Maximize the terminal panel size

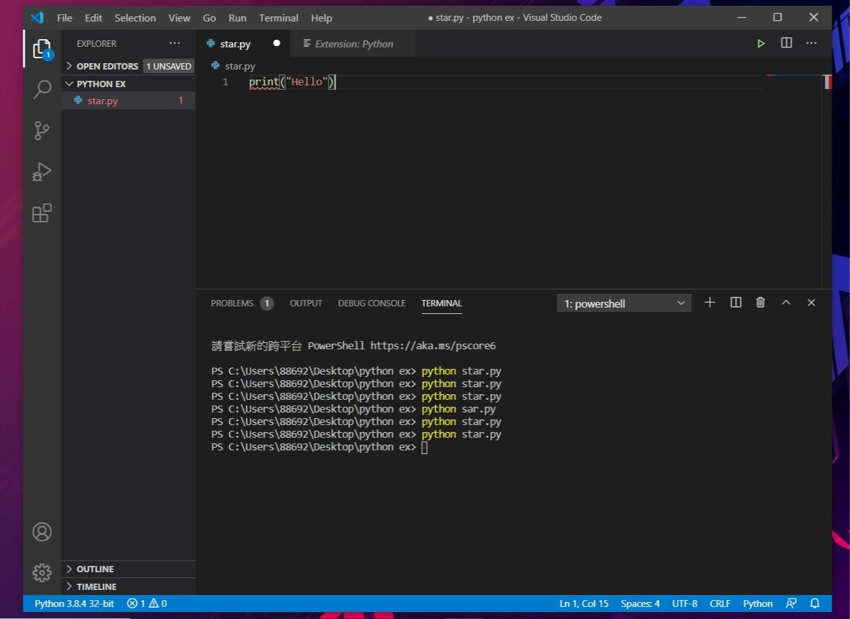coord(786,303)
